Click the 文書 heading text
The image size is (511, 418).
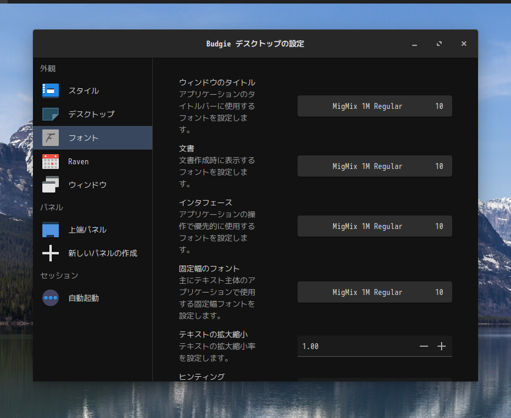186,148
